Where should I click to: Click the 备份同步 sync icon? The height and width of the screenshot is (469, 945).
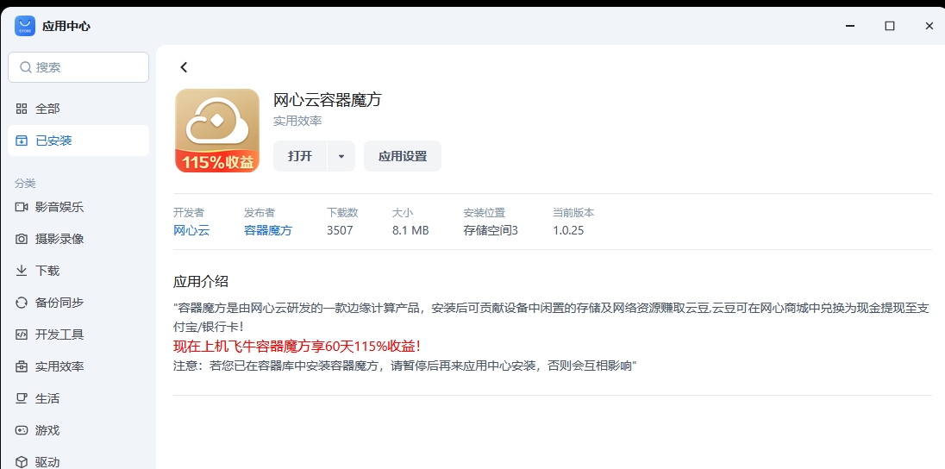22,303
